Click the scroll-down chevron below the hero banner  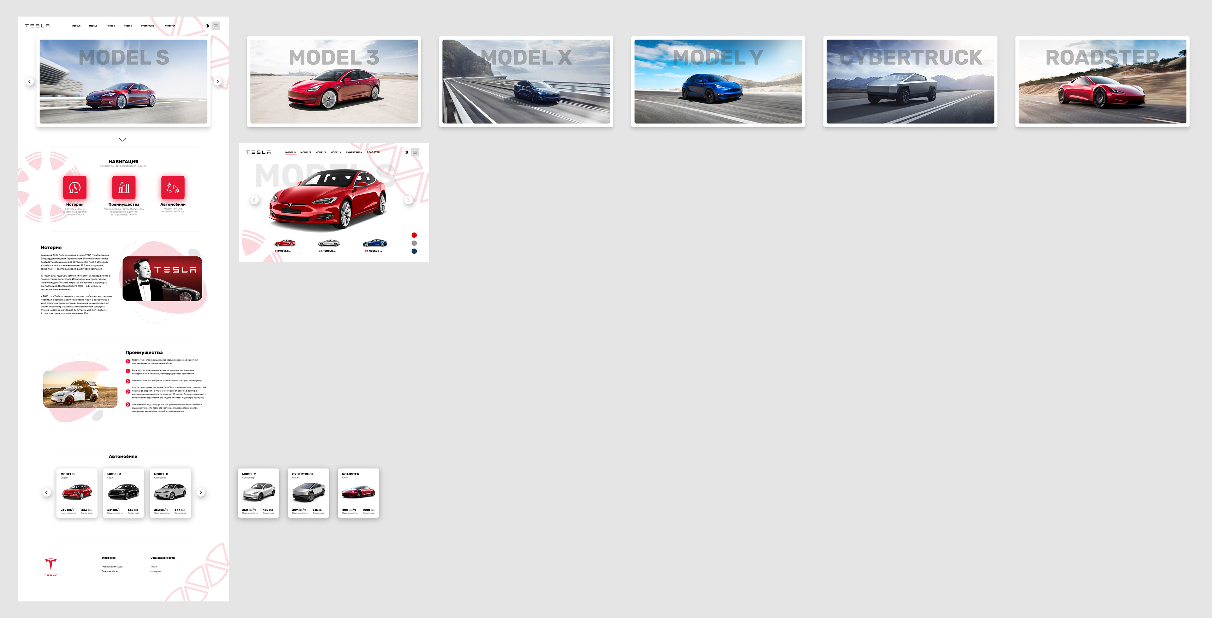[122, 139]
